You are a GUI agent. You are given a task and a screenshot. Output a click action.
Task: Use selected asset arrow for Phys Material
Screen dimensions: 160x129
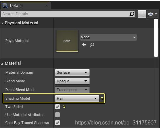[x=84, y=45]
